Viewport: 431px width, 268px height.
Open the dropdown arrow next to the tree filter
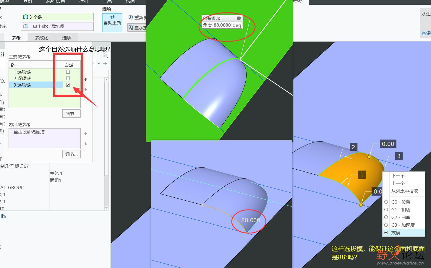point(99,63)
